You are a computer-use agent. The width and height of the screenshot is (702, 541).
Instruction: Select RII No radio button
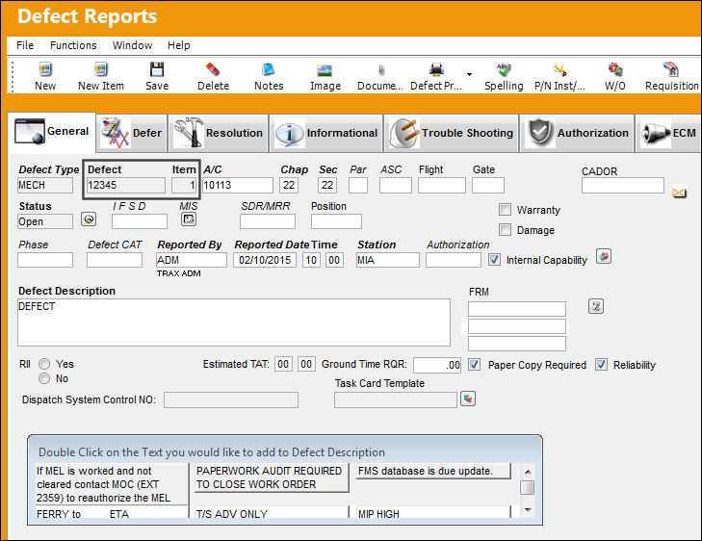[x=44, y=378]
